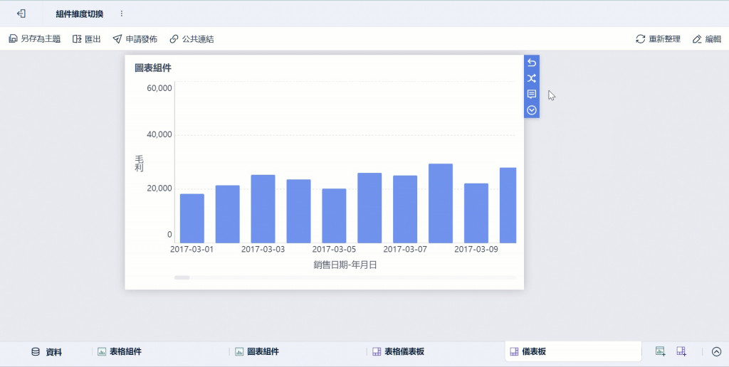
Task: Switch to the 表格儀表板 tab
Action: 399,351
